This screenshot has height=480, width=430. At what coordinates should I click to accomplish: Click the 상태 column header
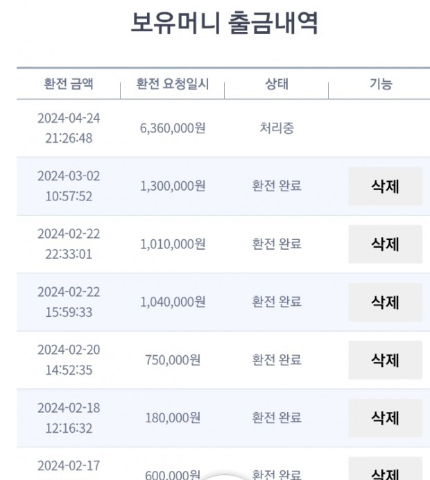[x=277, y=85]
